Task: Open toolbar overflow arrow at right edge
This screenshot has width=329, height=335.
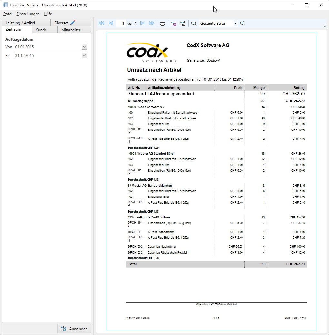Action: (x=325, y=26)
